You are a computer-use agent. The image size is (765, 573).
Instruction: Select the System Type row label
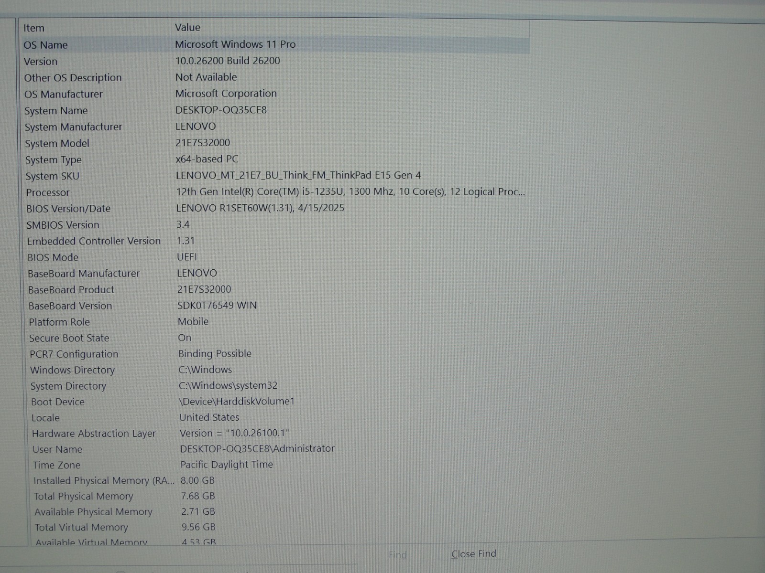[x=54, y=160]
